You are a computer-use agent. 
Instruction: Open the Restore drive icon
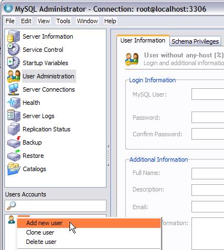click(x=14, y=156)
